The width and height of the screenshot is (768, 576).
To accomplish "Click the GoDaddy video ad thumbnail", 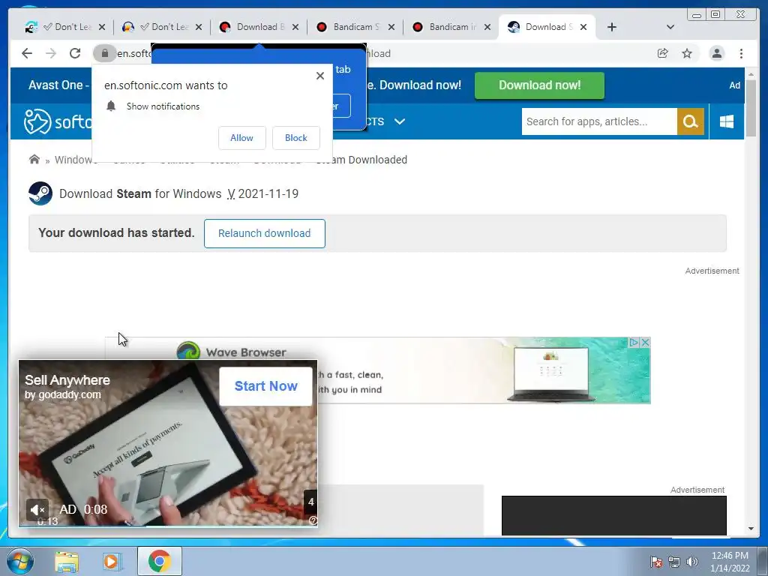I will [168, 443].
